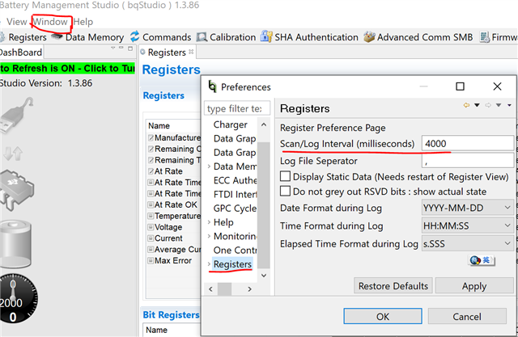This screenshot has height=337, width=518.
Task: Open the Calibration tool
Action: pyautogui.click(x=226, y=37)
